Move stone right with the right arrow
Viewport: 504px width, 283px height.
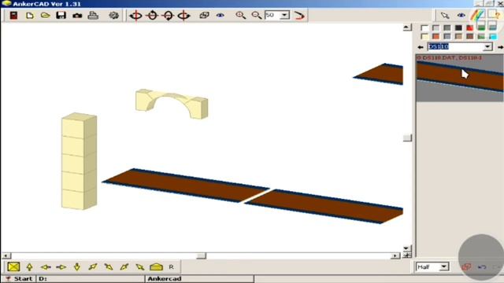coord(61,267)
